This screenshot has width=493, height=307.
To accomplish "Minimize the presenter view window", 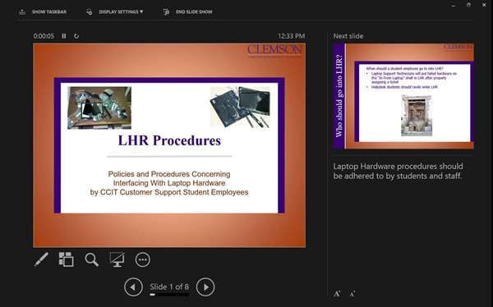I will (453, 6).
